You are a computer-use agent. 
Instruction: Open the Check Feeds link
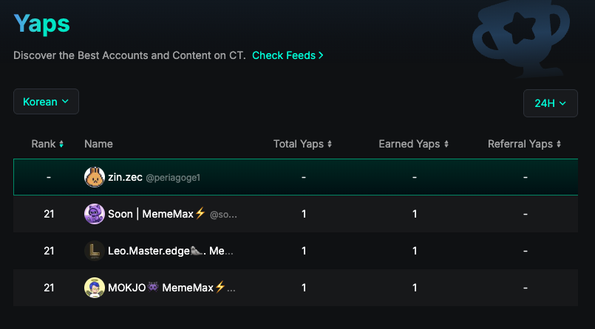point(288,55)
